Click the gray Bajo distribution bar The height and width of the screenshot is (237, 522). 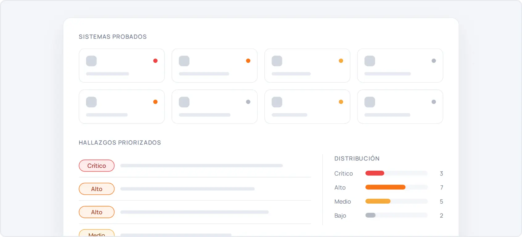[x=371, y=215]
